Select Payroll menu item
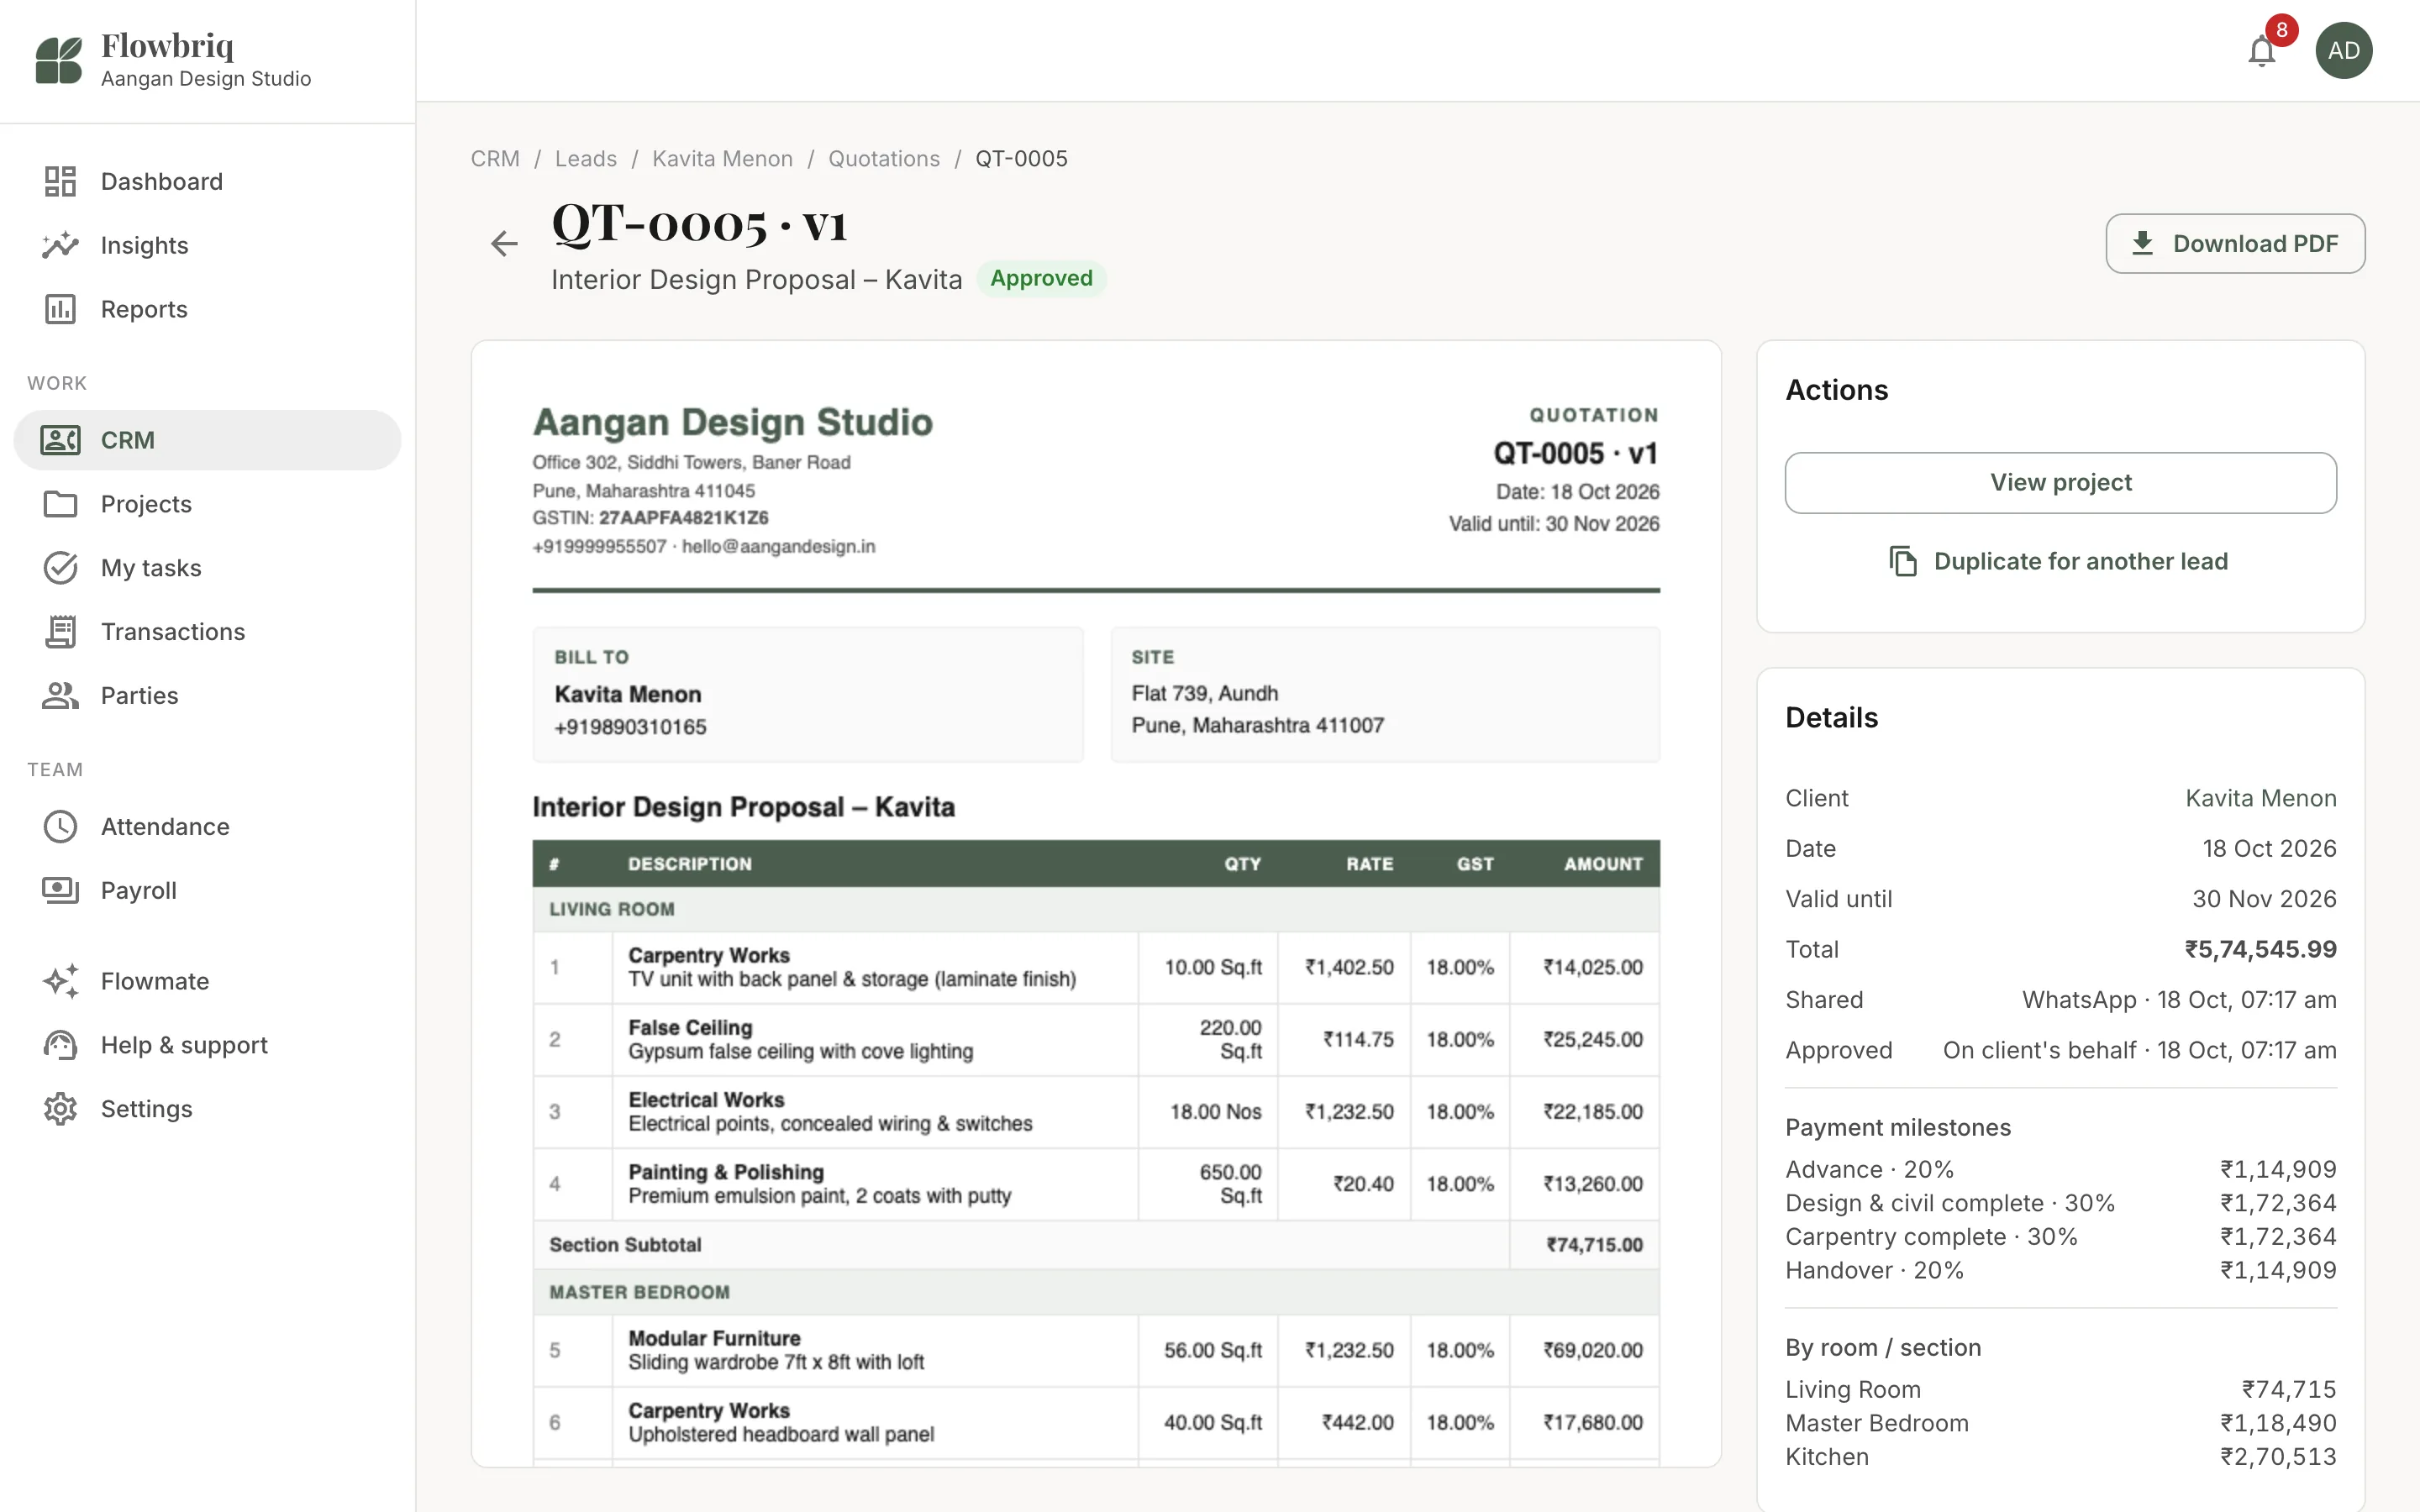The width and height of the screenshot is (2420, 1512). [x=207, y=891]
